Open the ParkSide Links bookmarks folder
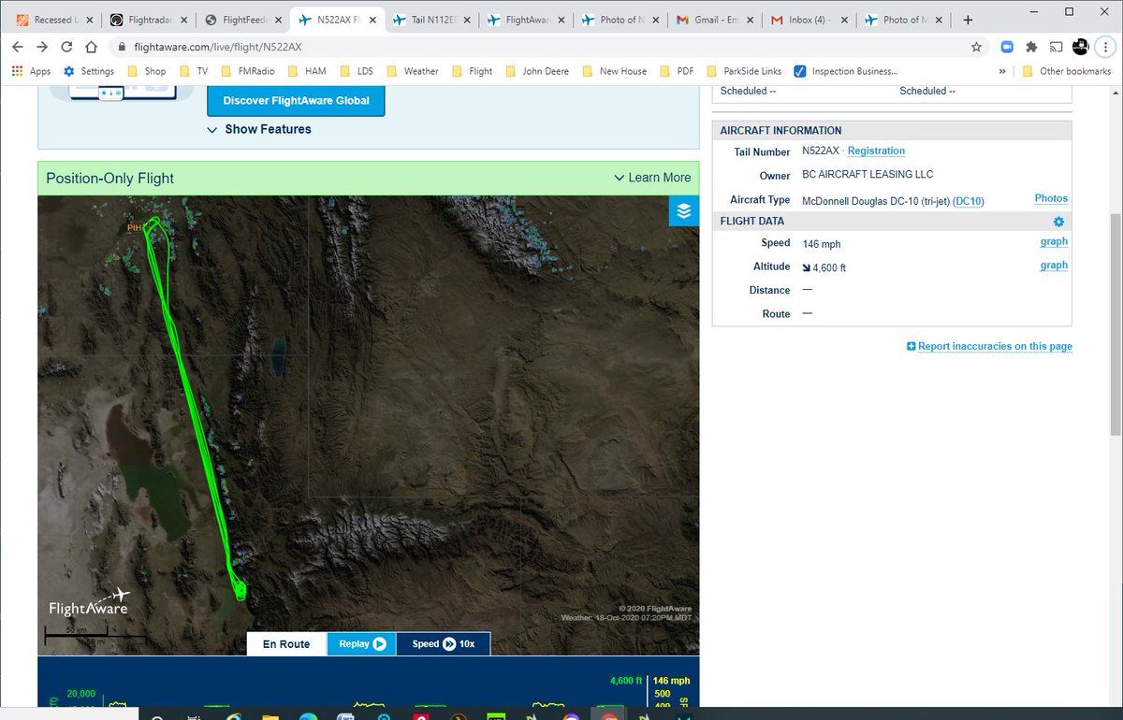1123x720 pixels. coord(744,71)
